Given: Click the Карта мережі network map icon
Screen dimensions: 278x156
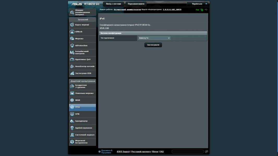Looking at the screenshot, I should [x=72, y=25].
